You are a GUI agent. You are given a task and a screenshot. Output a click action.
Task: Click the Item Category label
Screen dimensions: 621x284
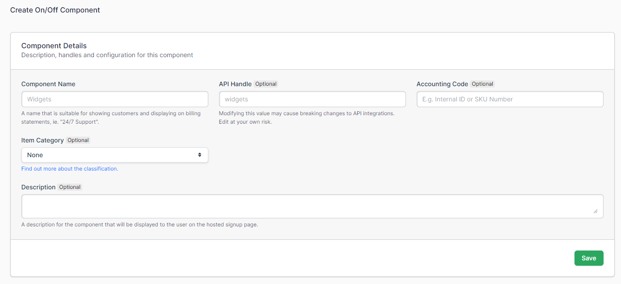pyautogui.click(x=42, y=140)
